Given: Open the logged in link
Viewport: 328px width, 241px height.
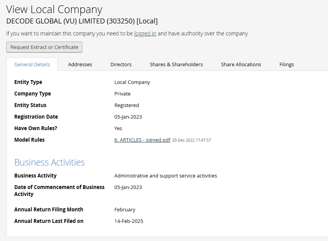Looking at the screenshot, I should point(145,33).
